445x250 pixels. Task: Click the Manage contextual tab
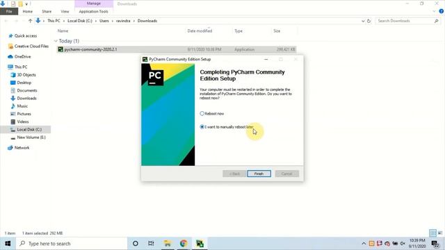click(94, 3)
